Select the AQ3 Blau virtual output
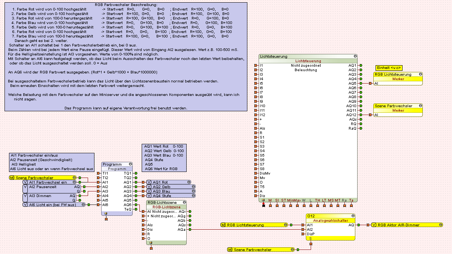This screenshot has width=452, height=254. [x=169, y=191]
